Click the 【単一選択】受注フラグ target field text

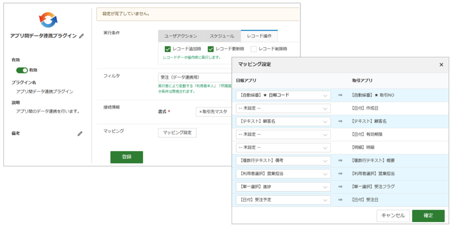pos(372,187)
